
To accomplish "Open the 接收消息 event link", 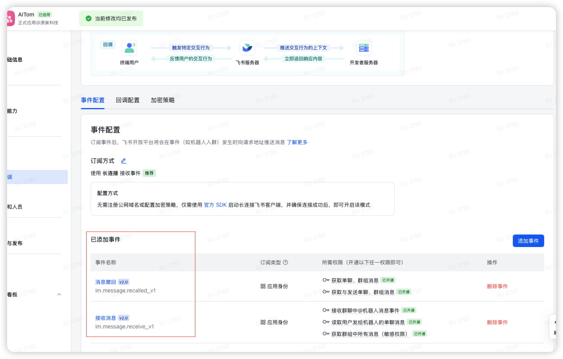I will pyautogui.click(x=105, y=318).
